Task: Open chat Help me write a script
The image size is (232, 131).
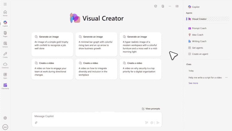Action: click(x=205, y=78)
